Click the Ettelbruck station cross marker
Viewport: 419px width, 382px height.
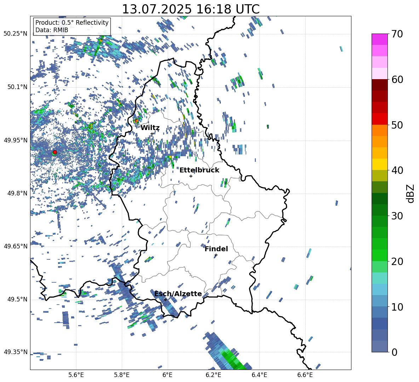191,176
